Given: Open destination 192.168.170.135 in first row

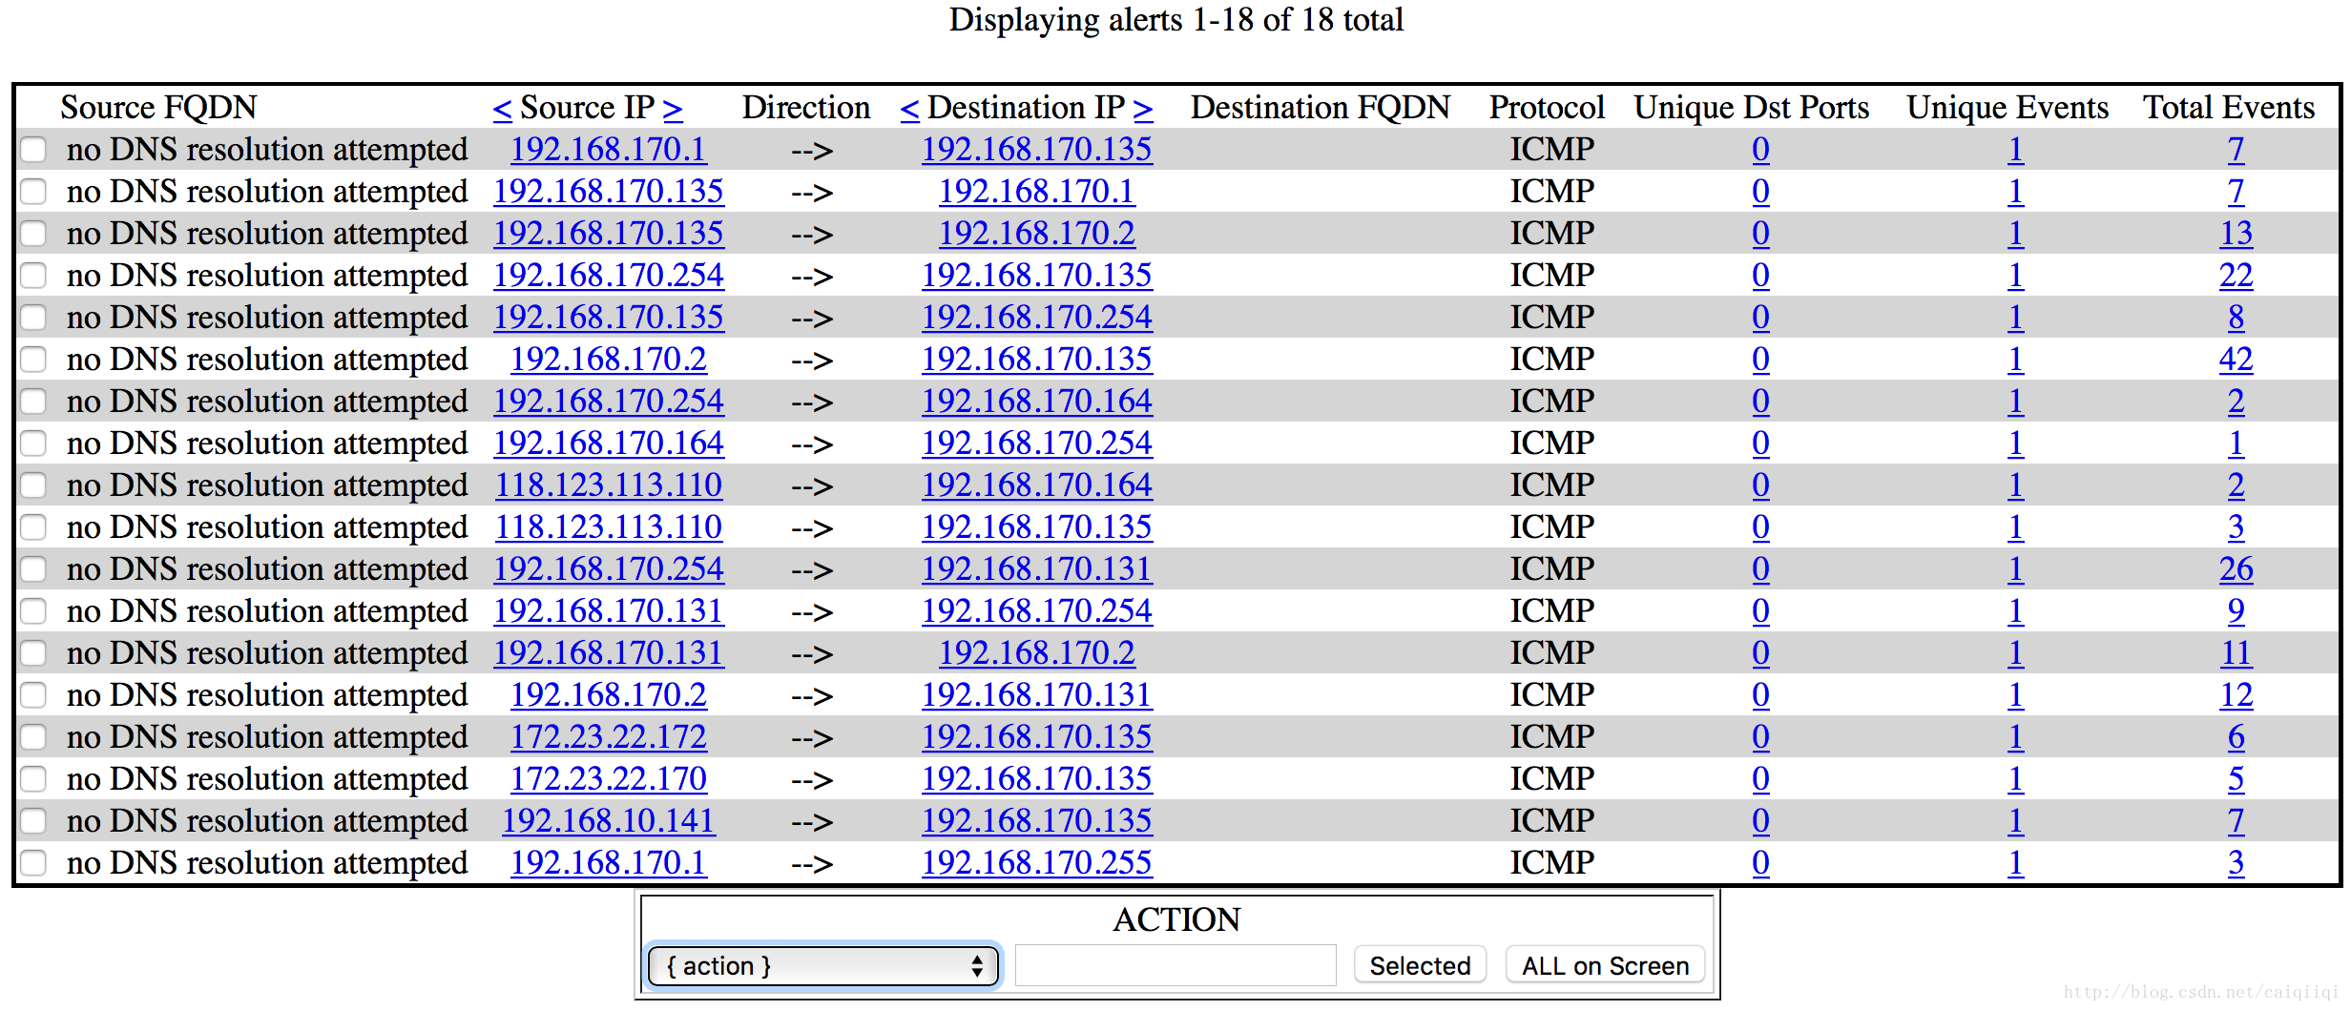Looking at the screenshot, I should 1037,150.
